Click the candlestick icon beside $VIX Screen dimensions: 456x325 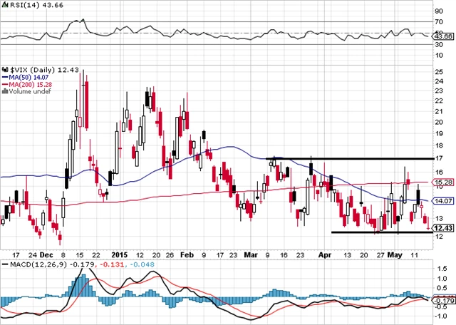[x=5, y=68]
